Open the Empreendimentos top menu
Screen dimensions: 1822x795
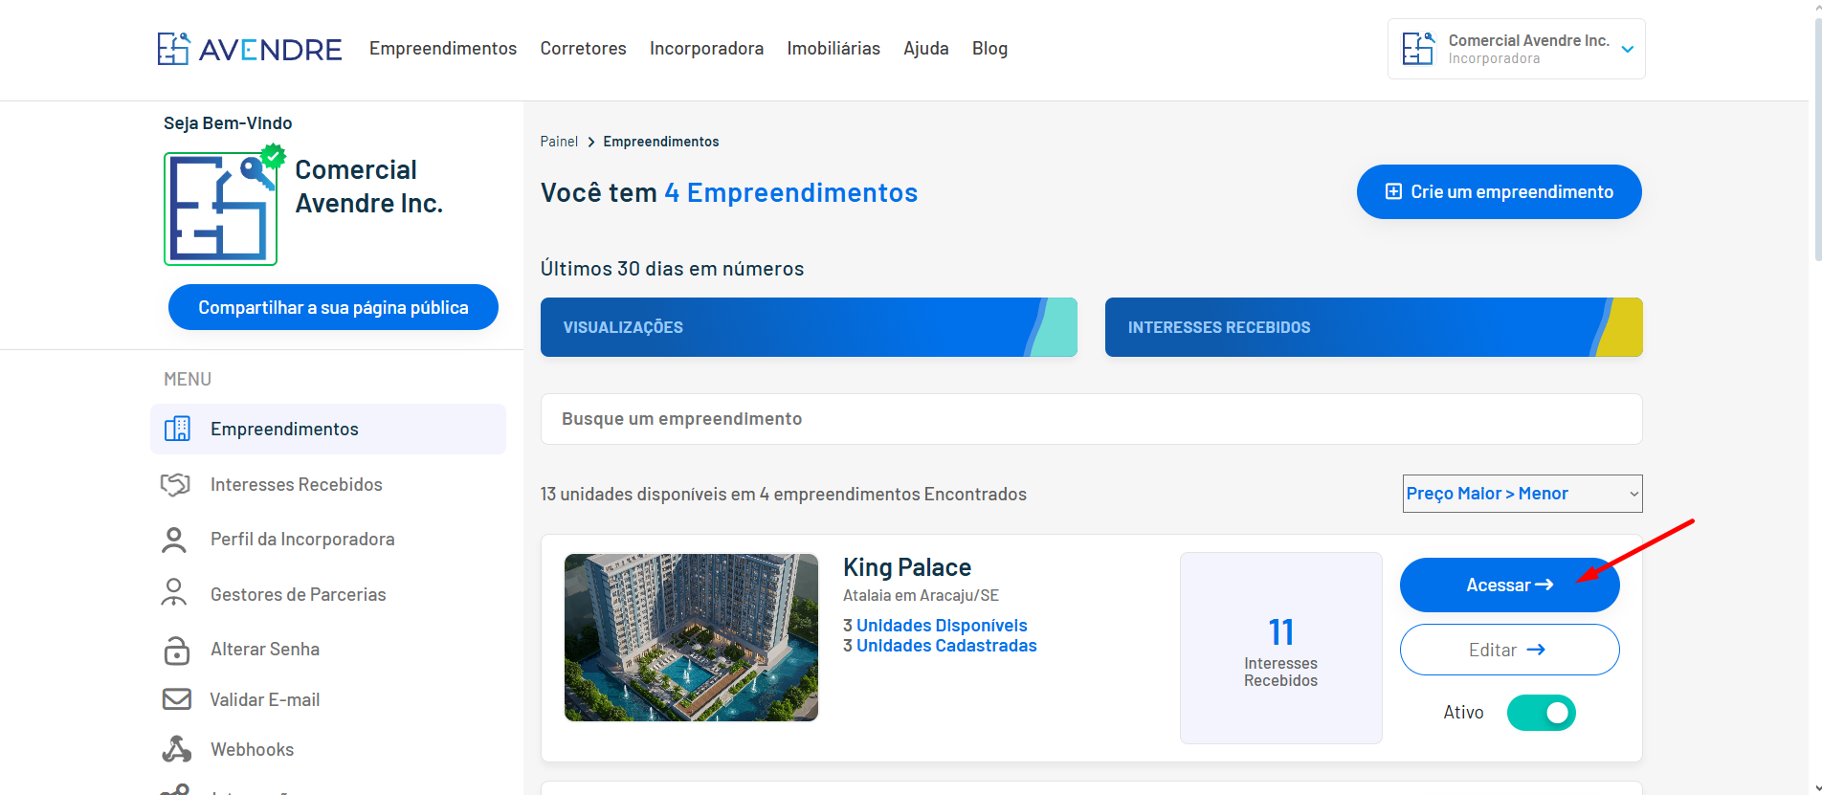tap(443, 49)
